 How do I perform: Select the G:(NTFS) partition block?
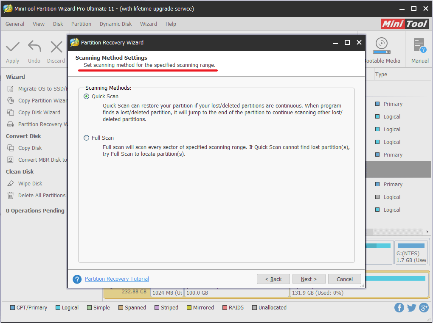click(411, 252)
